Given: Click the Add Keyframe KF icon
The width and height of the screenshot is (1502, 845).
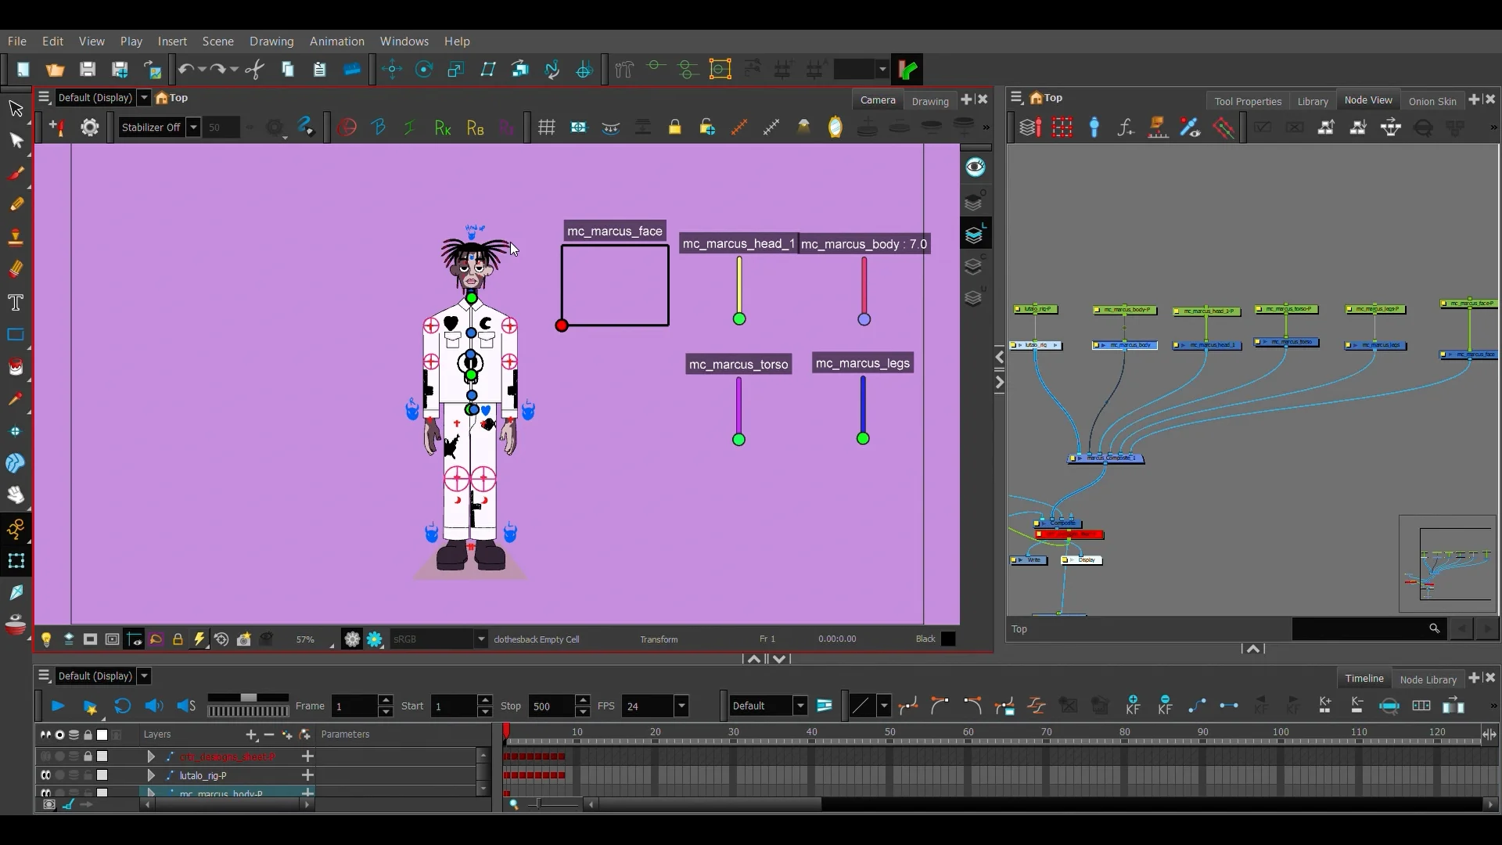Looking at the screenshot, I should tap(1133, 706).
